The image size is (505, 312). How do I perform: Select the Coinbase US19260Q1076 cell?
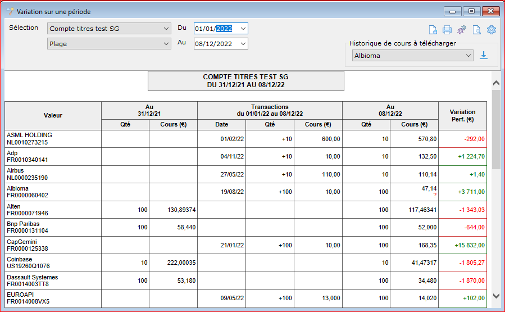pyautogui.click(x=53, y=263)
